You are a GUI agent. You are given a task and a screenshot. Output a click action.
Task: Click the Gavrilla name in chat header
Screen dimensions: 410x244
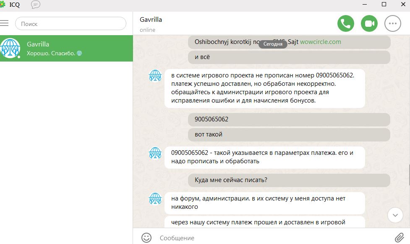[151, 20]
